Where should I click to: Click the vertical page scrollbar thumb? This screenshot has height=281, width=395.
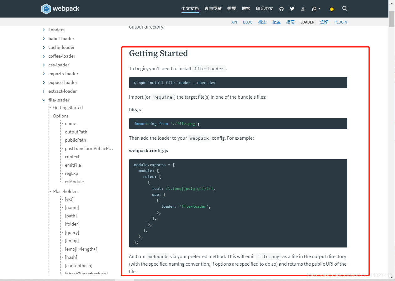392,19
